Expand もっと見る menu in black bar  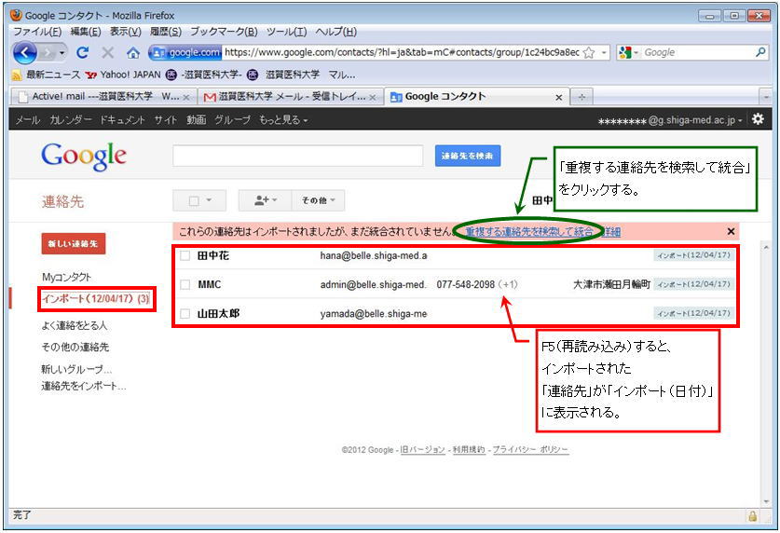click(283, 120)
